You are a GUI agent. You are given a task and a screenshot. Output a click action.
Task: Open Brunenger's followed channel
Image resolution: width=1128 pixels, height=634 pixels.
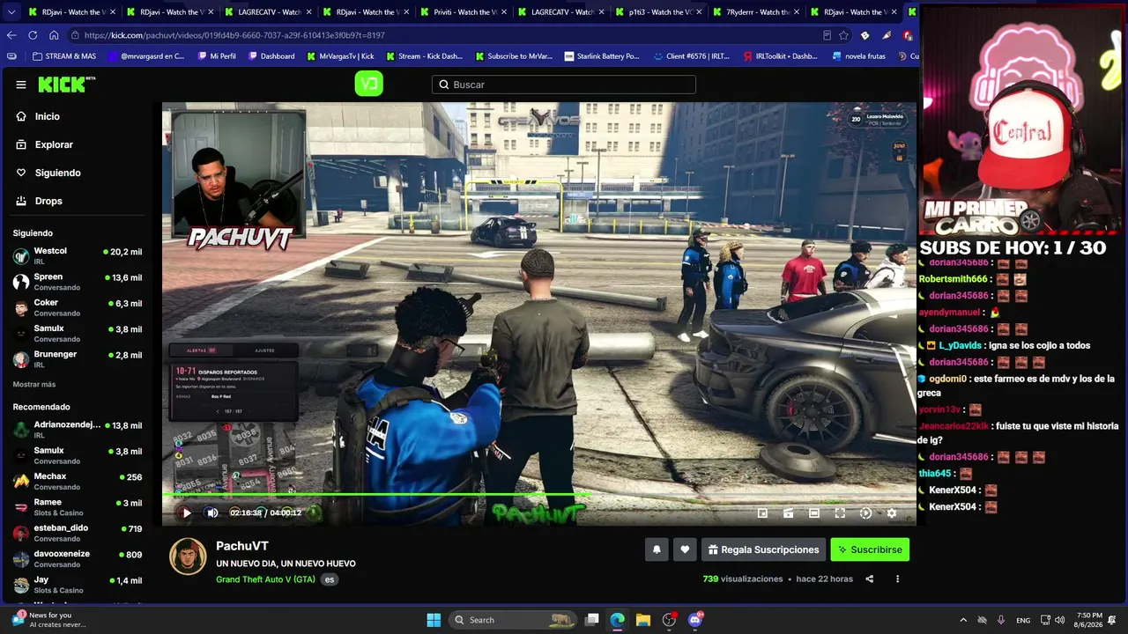point(78,359)
